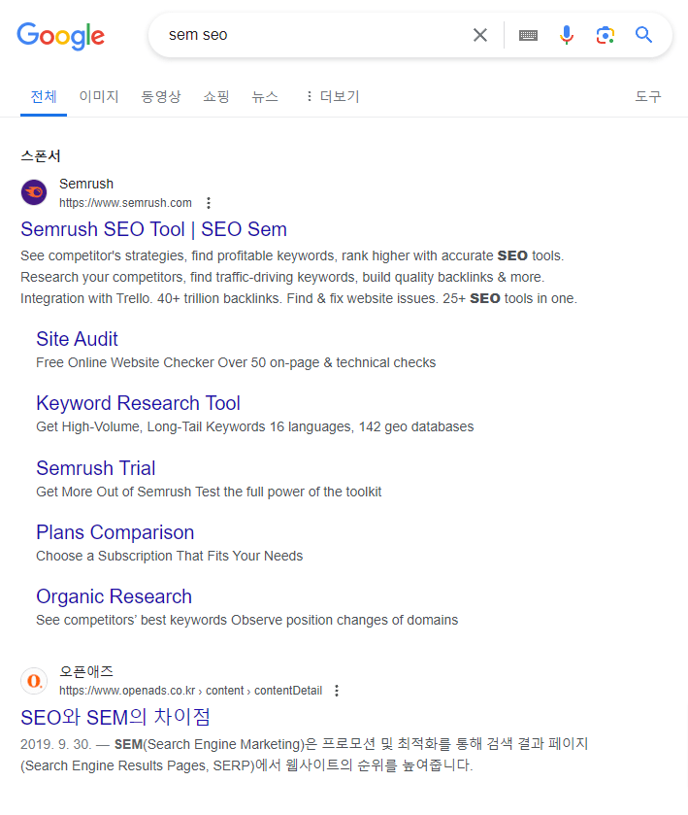Clear the search query with X icon

click(480, 35)
